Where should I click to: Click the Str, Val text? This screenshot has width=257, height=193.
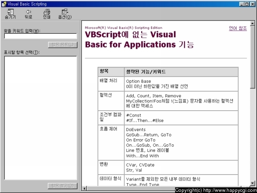[x=134, y=170]
